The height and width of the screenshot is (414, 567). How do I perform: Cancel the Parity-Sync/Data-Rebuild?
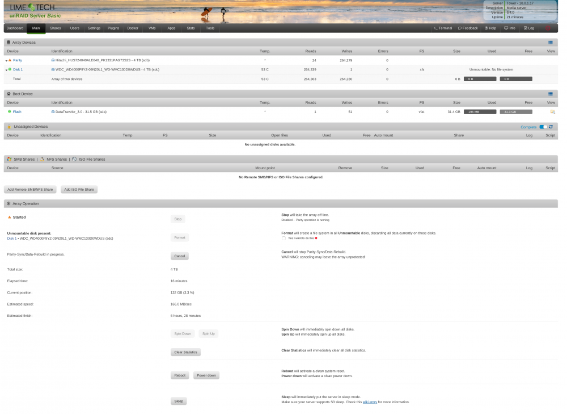point(179,256)
